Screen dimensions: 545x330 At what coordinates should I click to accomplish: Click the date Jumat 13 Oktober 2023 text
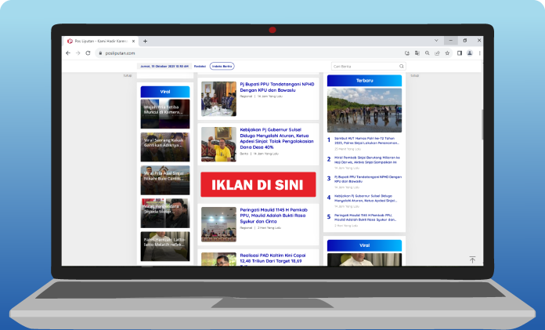164,66
